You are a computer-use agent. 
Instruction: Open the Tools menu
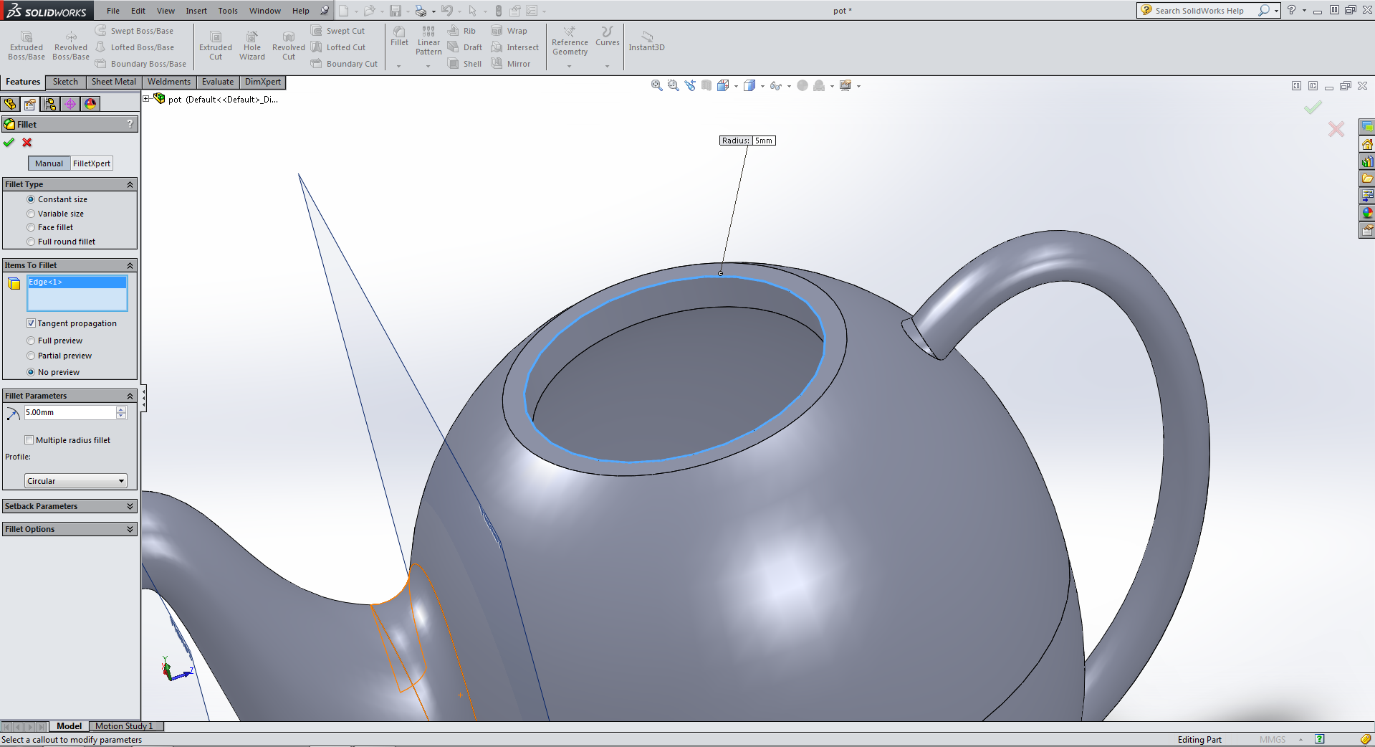[228, 11]
